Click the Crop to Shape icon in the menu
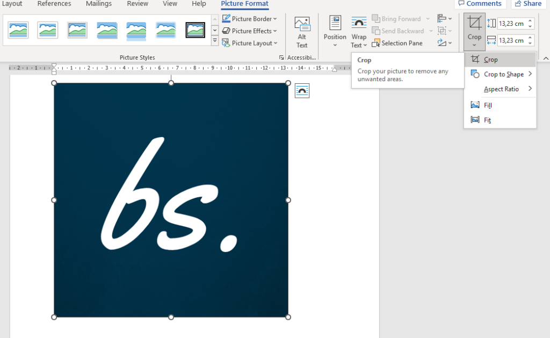Screen dimensions: 550x338 [x=475, y=74]
